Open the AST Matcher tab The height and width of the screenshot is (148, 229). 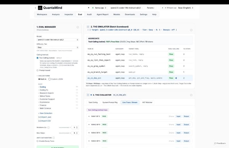pos(147,102)
